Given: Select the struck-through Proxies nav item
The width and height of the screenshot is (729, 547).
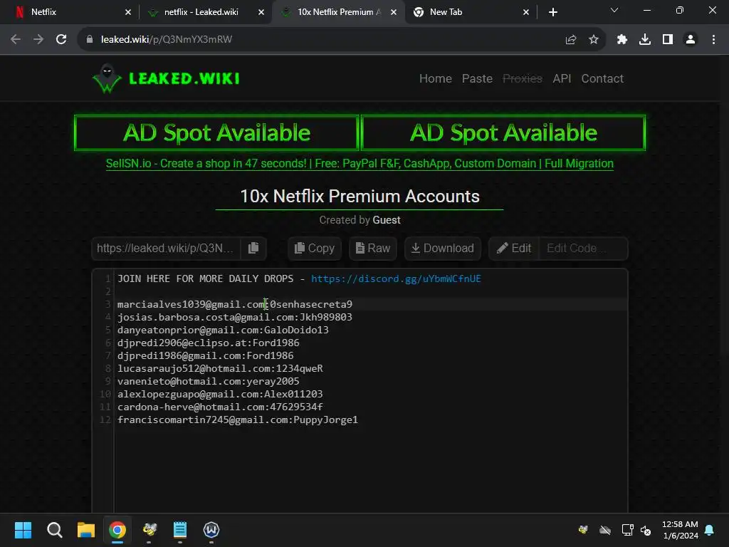Looking at the screenshot, I should (522, 78).
